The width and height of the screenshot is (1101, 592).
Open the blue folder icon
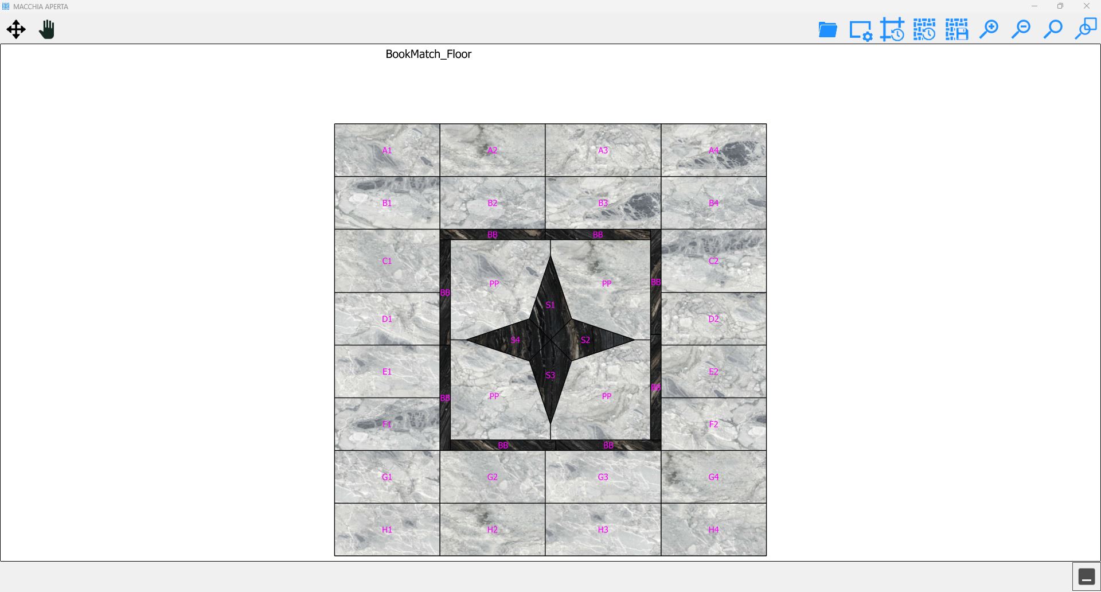point(827,29)
